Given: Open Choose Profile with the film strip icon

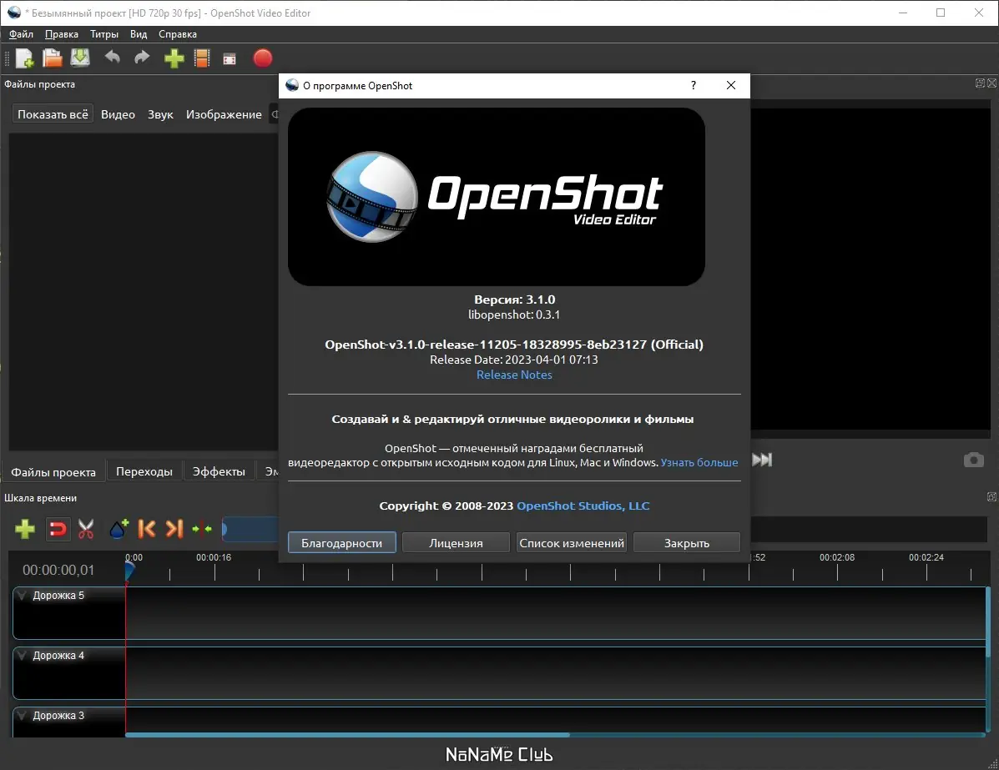Looking at the screenshot, I should (202, 58).
